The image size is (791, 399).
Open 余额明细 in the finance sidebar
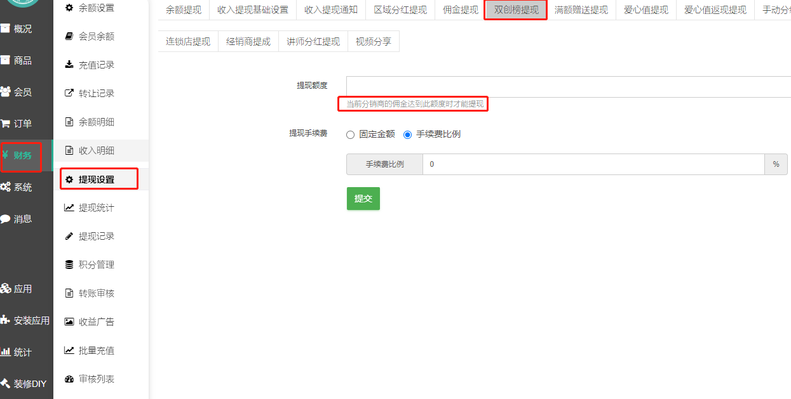tap(97, 122)
